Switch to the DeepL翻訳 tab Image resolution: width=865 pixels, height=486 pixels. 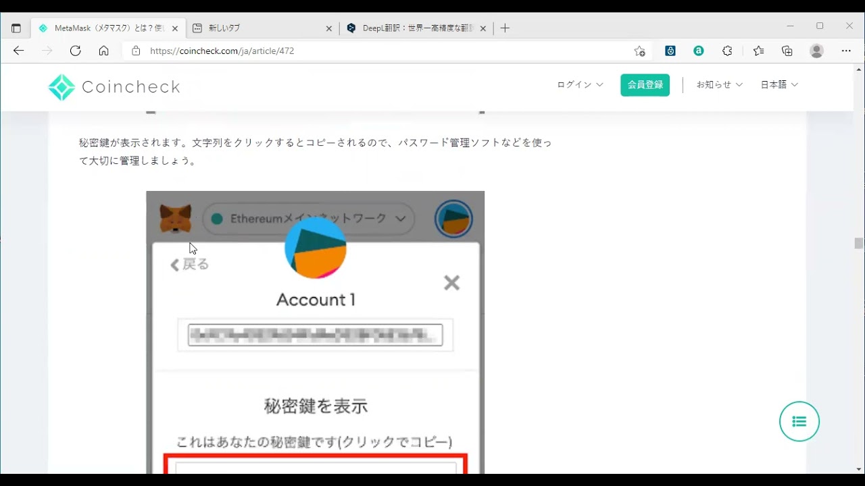(412, 28)
